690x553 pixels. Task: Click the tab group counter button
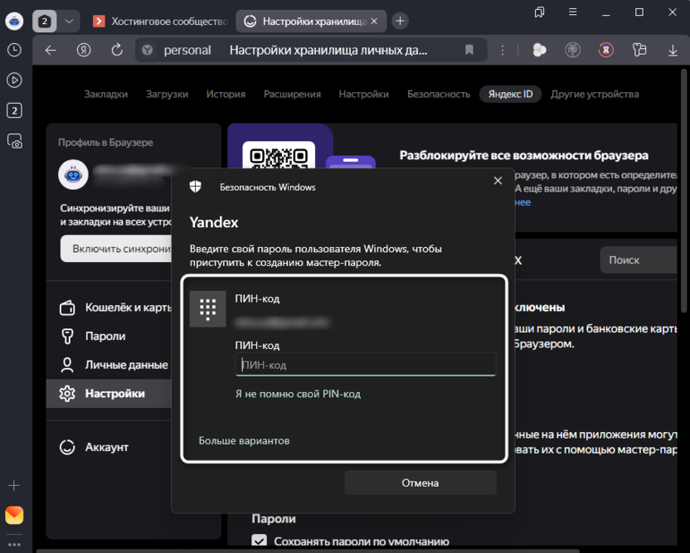pos(45,21)
